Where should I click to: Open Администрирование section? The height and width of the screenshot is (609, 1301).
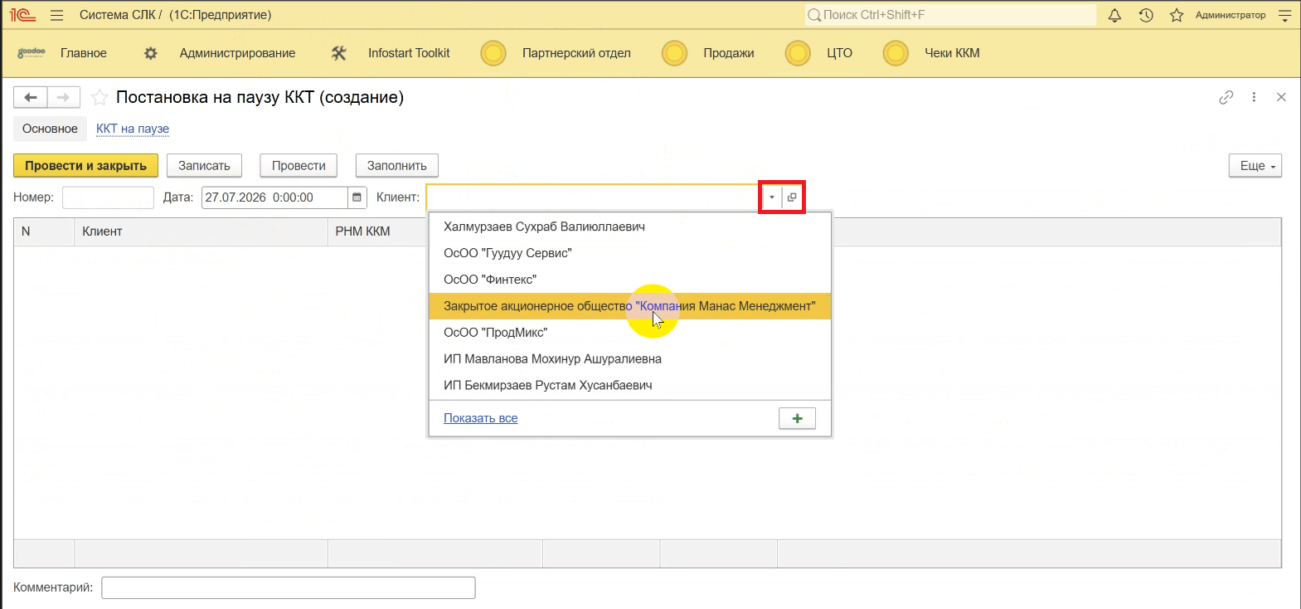[x=237, y=53]
